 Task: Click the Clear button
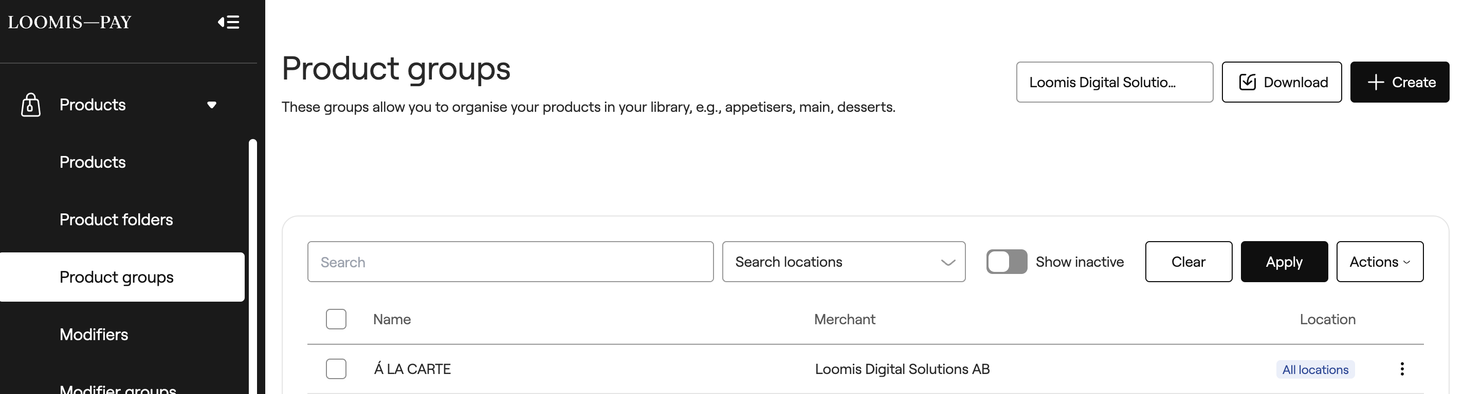pyautogui.click(x=1188, y=262)
